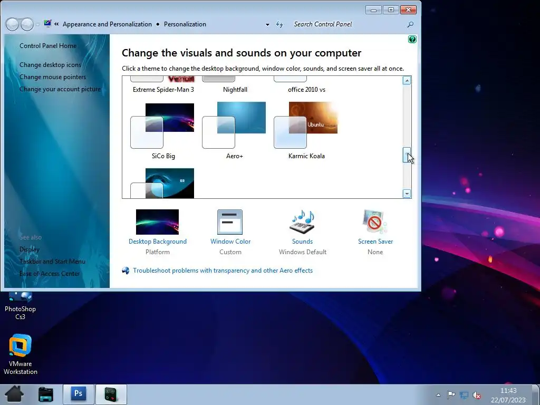540x405 pixels.
Task: Maximize the Personalization window
Action: click(x=391, y=10)
